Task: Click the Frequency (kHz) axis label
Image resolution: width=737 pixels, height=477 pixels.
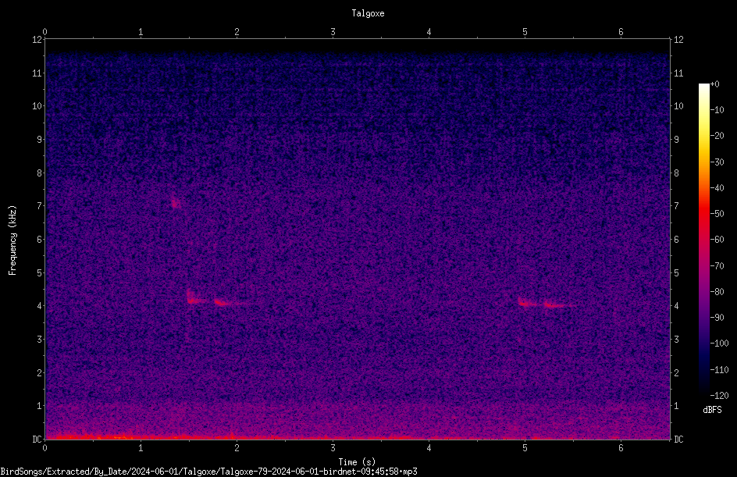Action: coord(12,240)
